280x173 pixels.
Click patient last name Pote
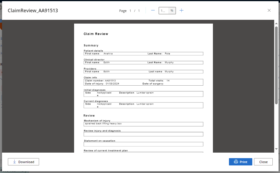pos(167,54)
